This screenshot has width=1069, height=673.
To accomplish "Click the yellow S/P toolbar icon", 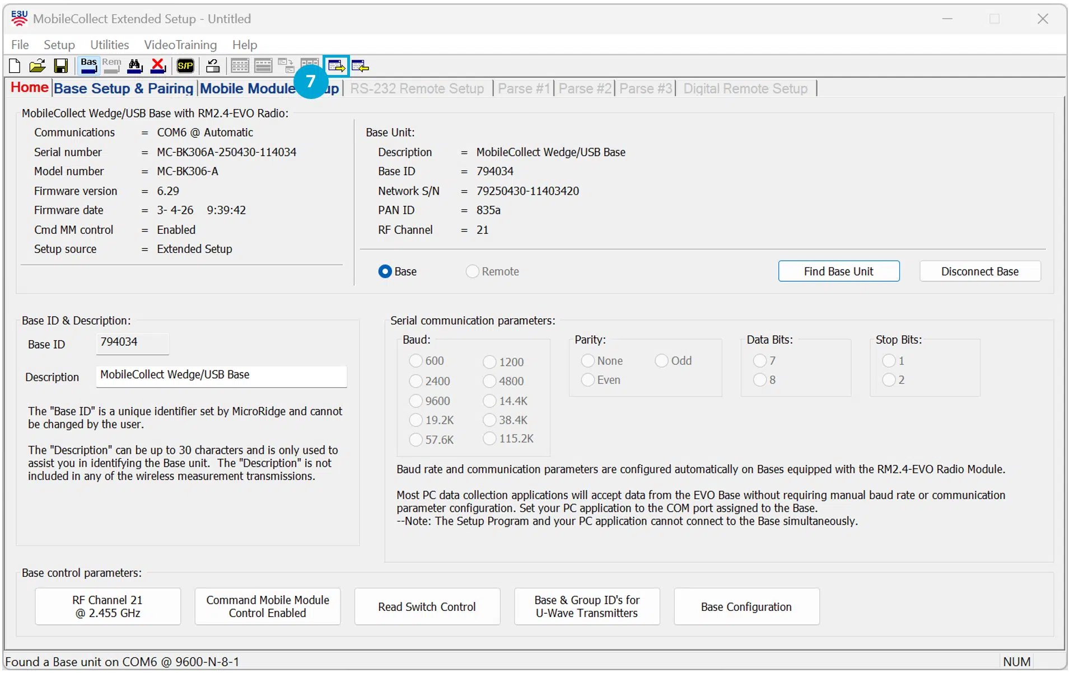I will pos(185,66).
